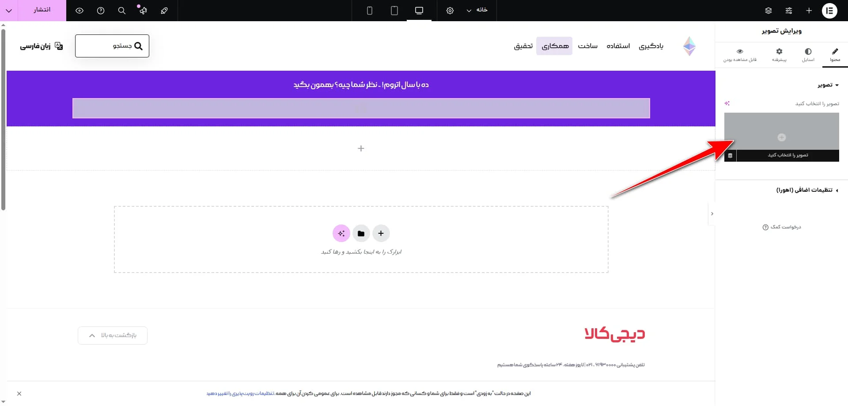Switch to mobile preview mode
The image size is (848, 406).
(370, 11)
